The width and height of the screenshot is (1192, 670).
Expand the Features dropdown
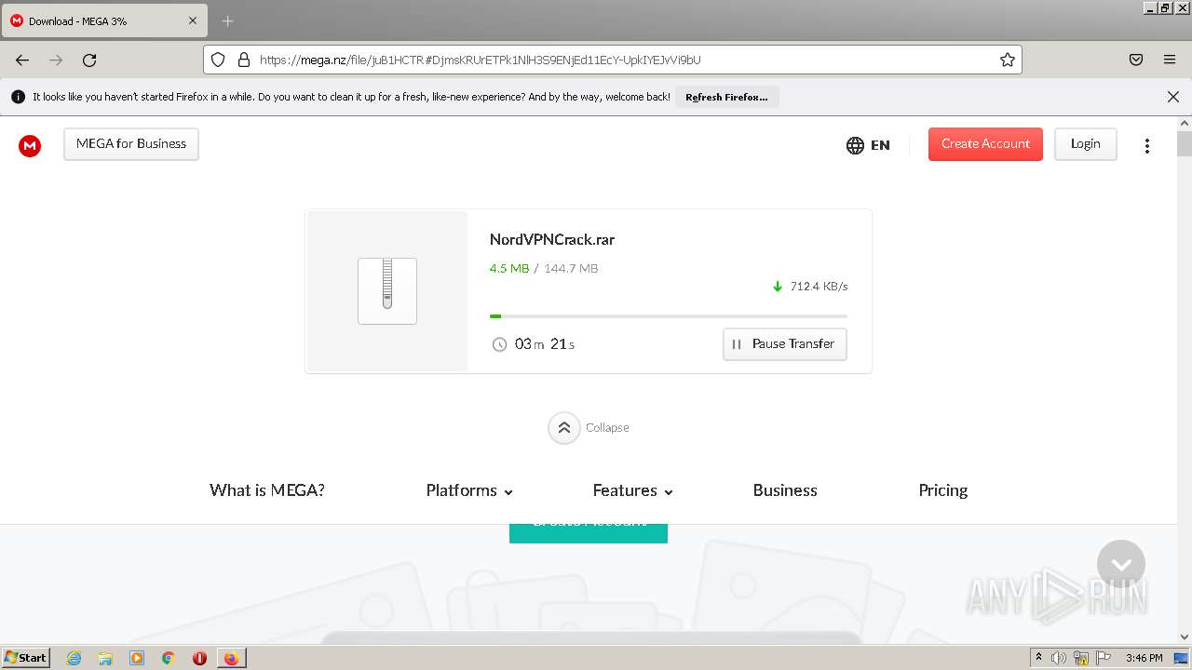[x=632, y=490]
